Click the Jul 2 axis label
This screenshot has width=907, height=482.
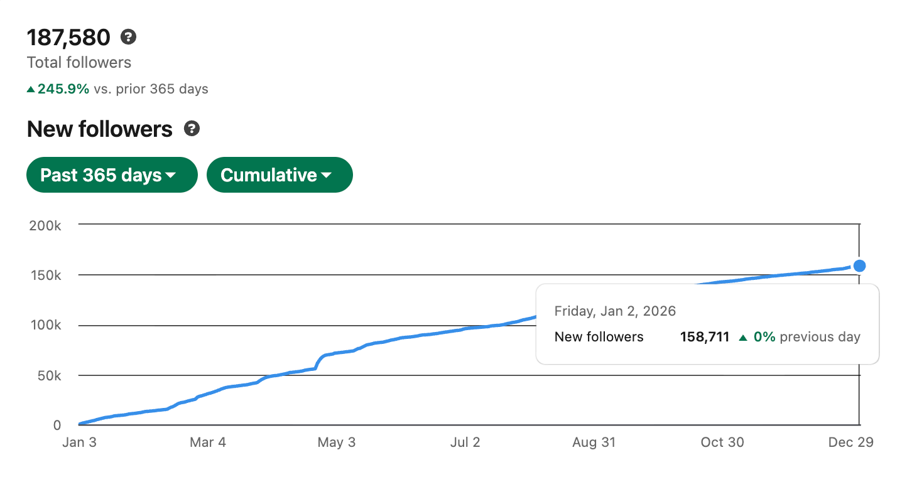(x=465, y=442)
